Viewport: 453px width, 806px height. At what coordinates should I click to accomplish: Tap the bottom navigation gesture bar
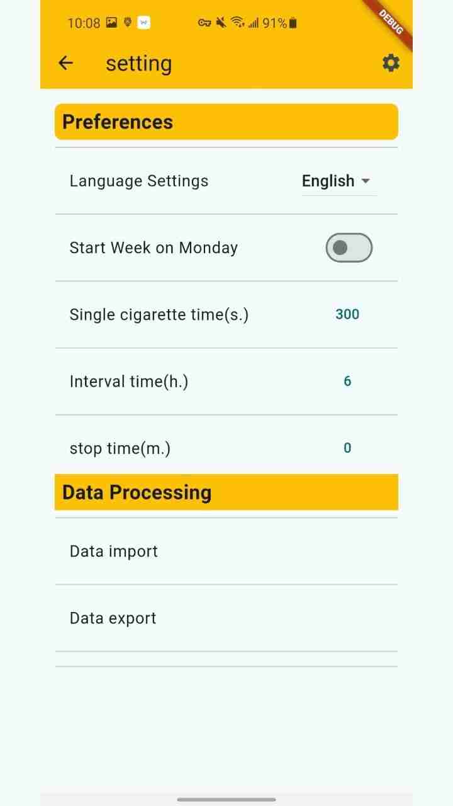pos(226,800)
